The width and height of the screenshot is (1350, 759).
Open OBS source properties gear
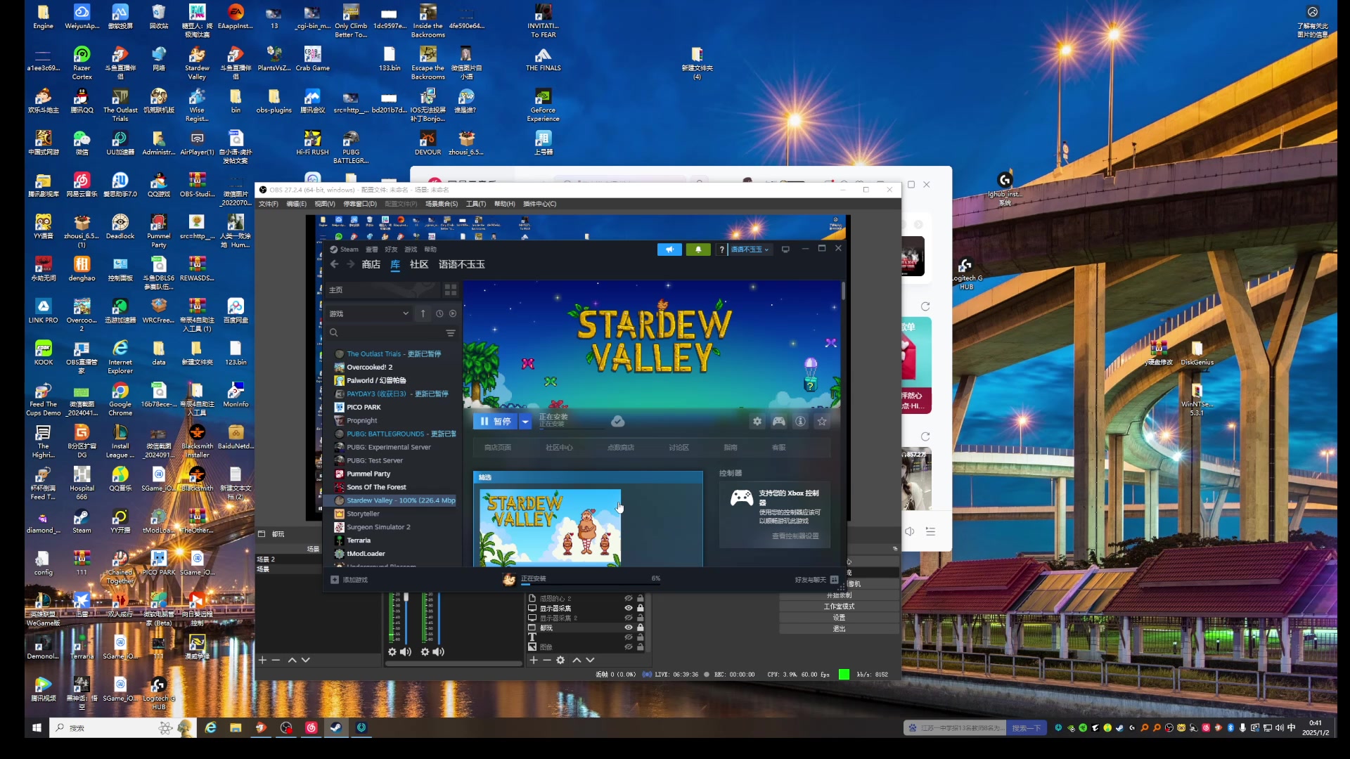pos(560,660)
